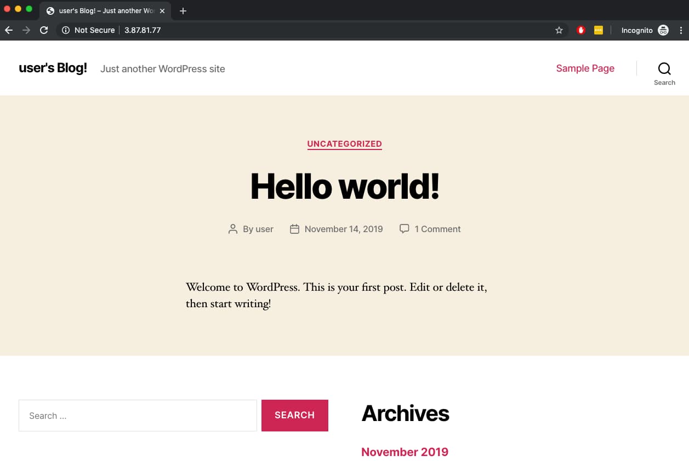
Task: Click the user's Blog! site title
Action: (53, 68)
